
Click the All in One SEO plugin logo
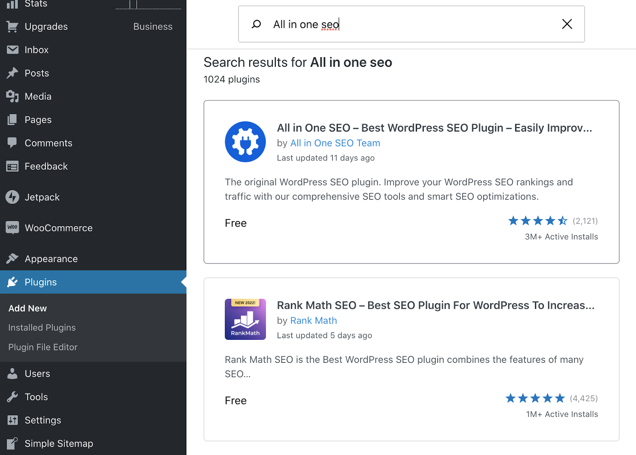point(245,142)
